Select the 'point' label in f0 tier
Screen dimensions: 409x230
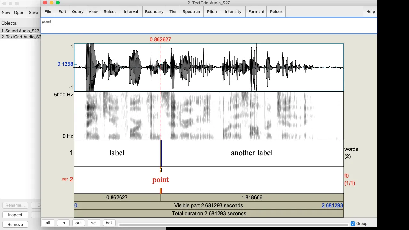[160, 180]
